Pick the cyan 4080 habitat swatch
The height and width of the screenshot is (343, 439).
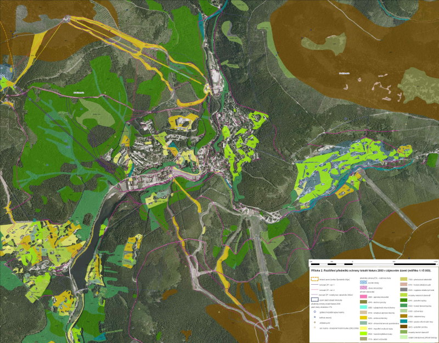click(363, 307)
